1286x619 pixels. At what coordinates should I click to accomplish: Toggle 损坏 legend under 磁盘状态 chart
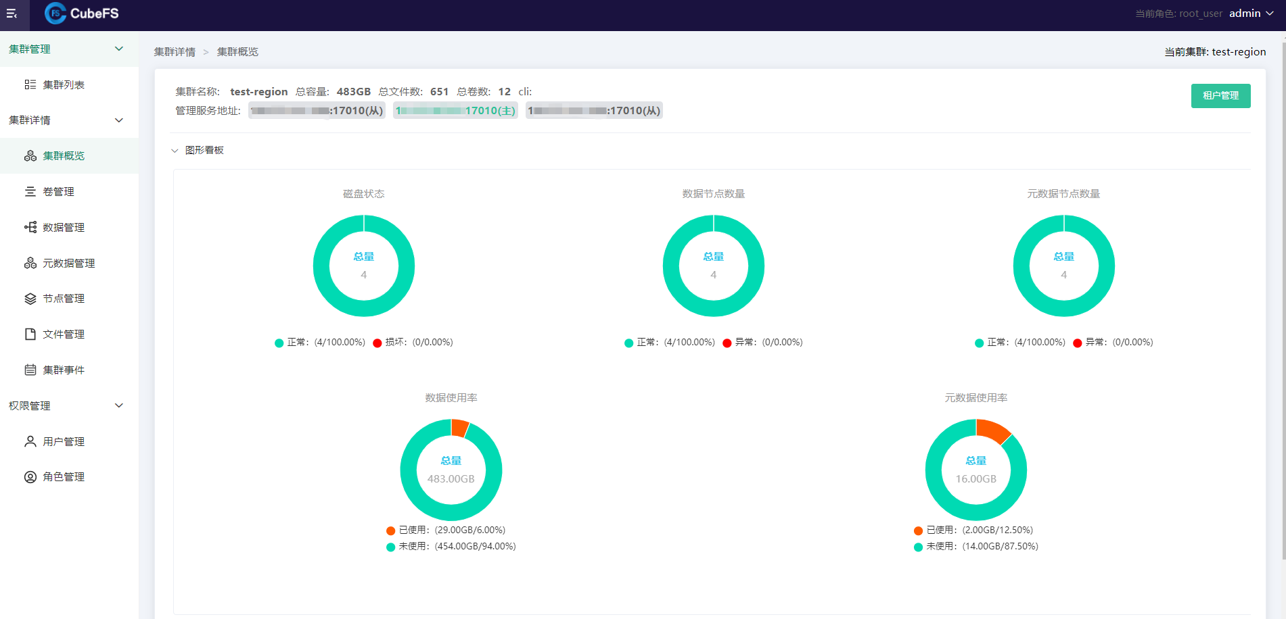click(413, 343)
